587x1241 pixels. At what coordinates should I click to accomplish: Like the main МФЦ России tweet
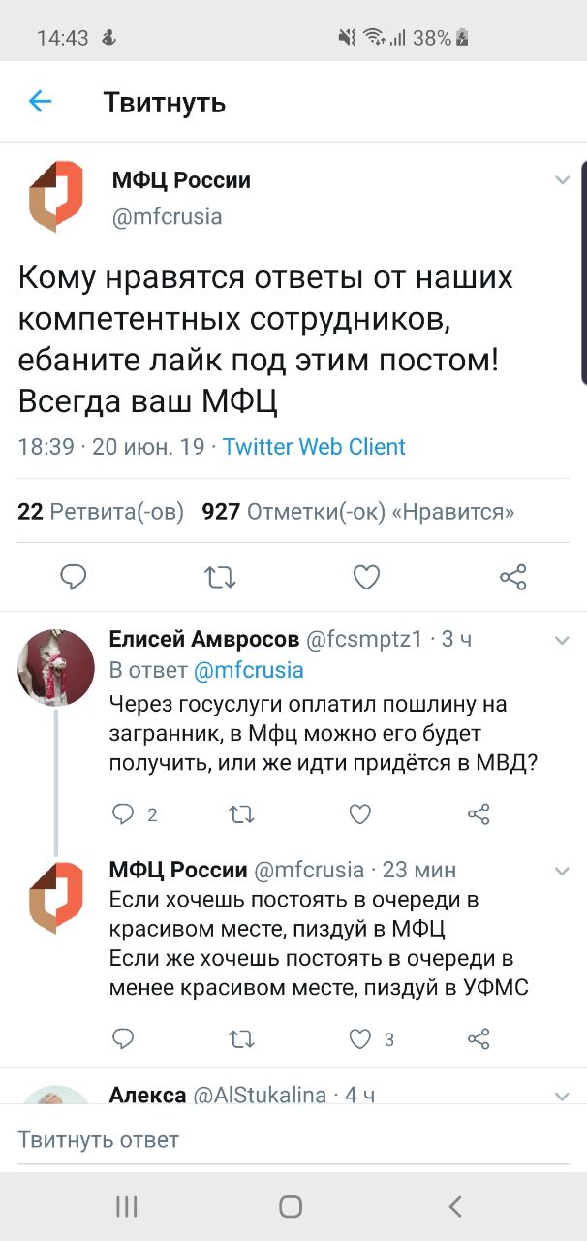366,578
